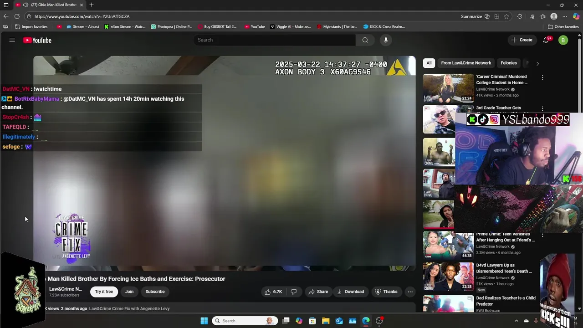The image size is (583, 328).
Task: Start voice search with the microphone icon
Action: pos(386,40)
